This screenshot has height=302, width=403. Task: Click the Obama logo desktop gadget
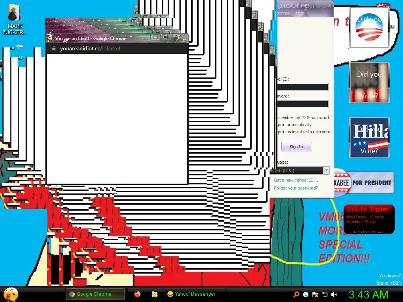click(x=369, y=27)
